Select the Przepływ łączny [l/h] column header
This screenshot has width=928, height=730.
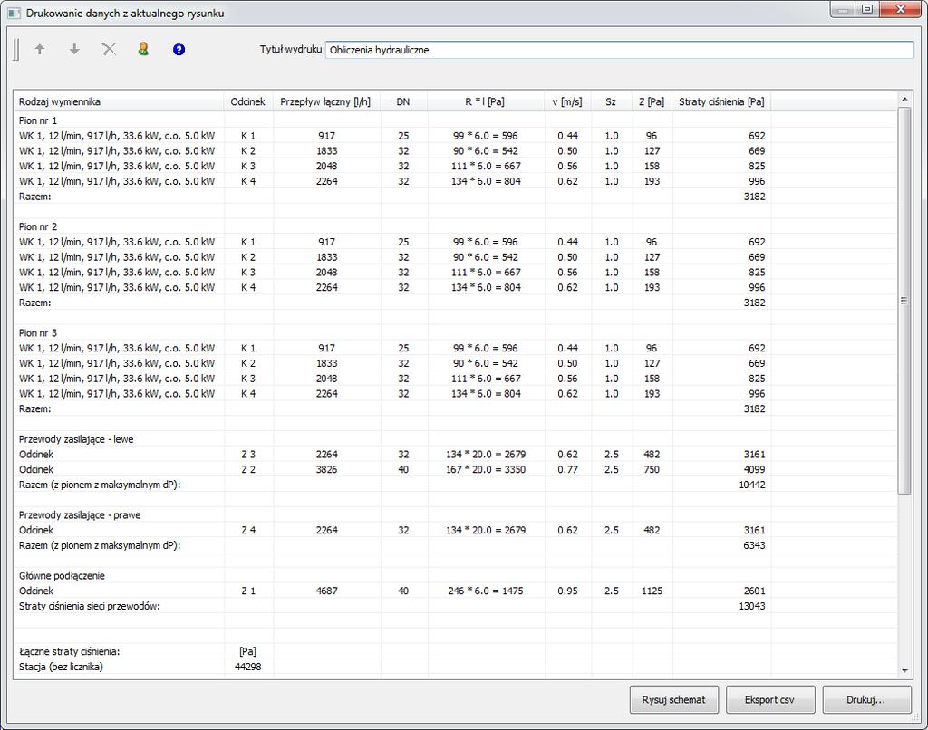pos(326,101)
